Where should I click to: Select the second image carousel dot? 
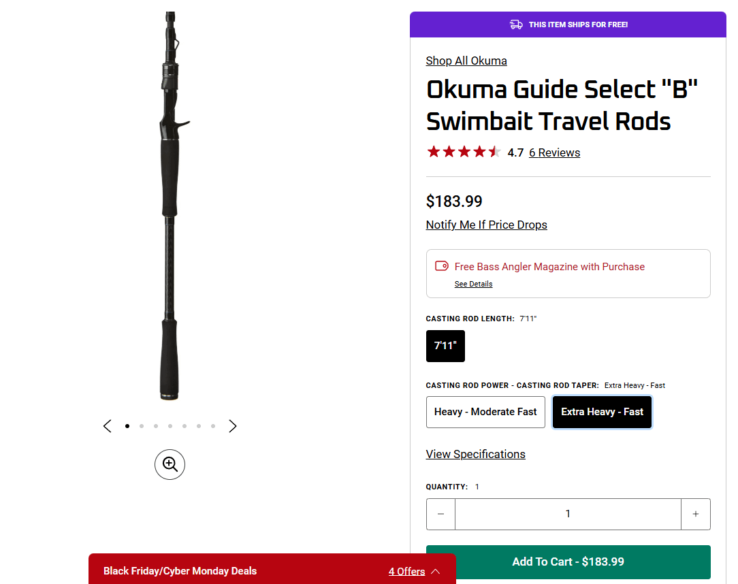click(142, 426)
